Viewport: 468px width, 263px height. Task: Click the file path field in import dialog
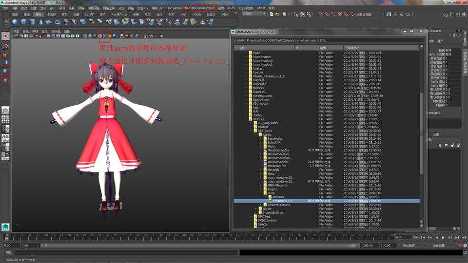pyautogui.click(x=328, y=40)
